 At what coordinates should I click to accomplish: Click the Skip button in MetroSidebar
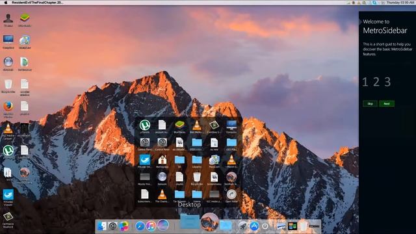(370, 104)
